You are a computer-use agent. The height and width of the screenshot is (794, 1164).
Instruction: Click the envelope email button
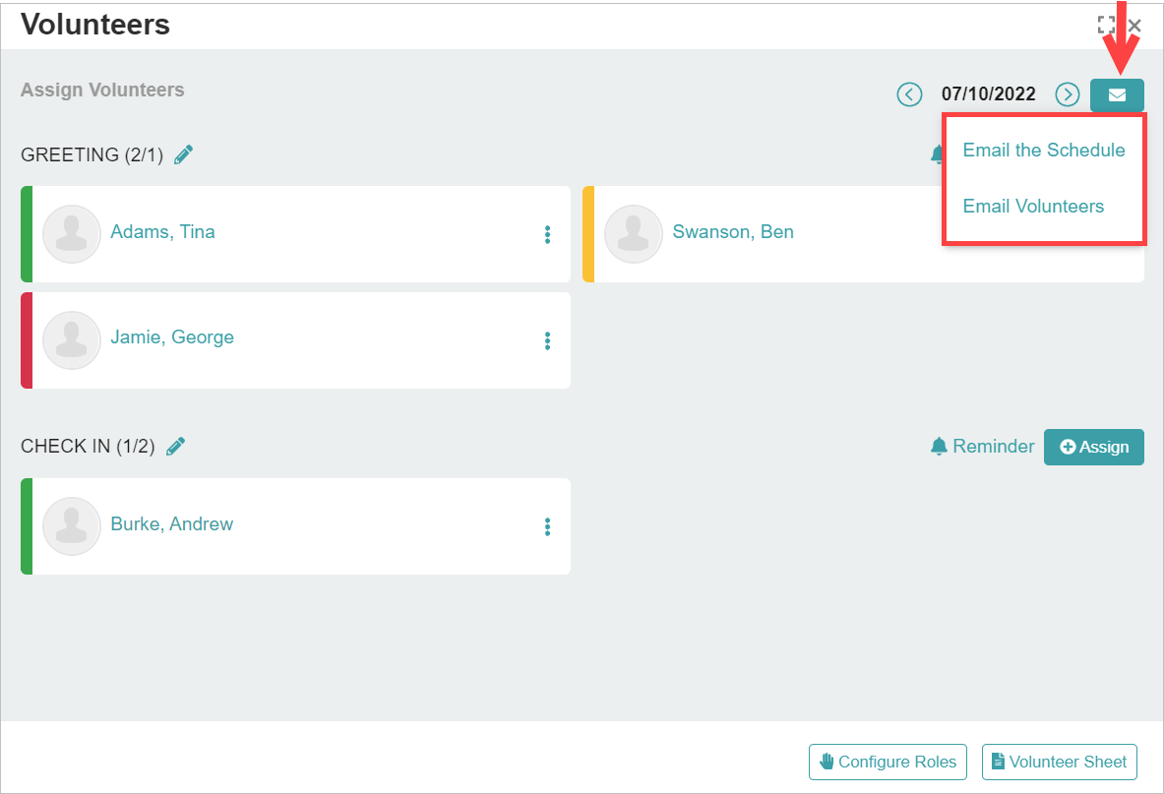tap(1117, 95)
